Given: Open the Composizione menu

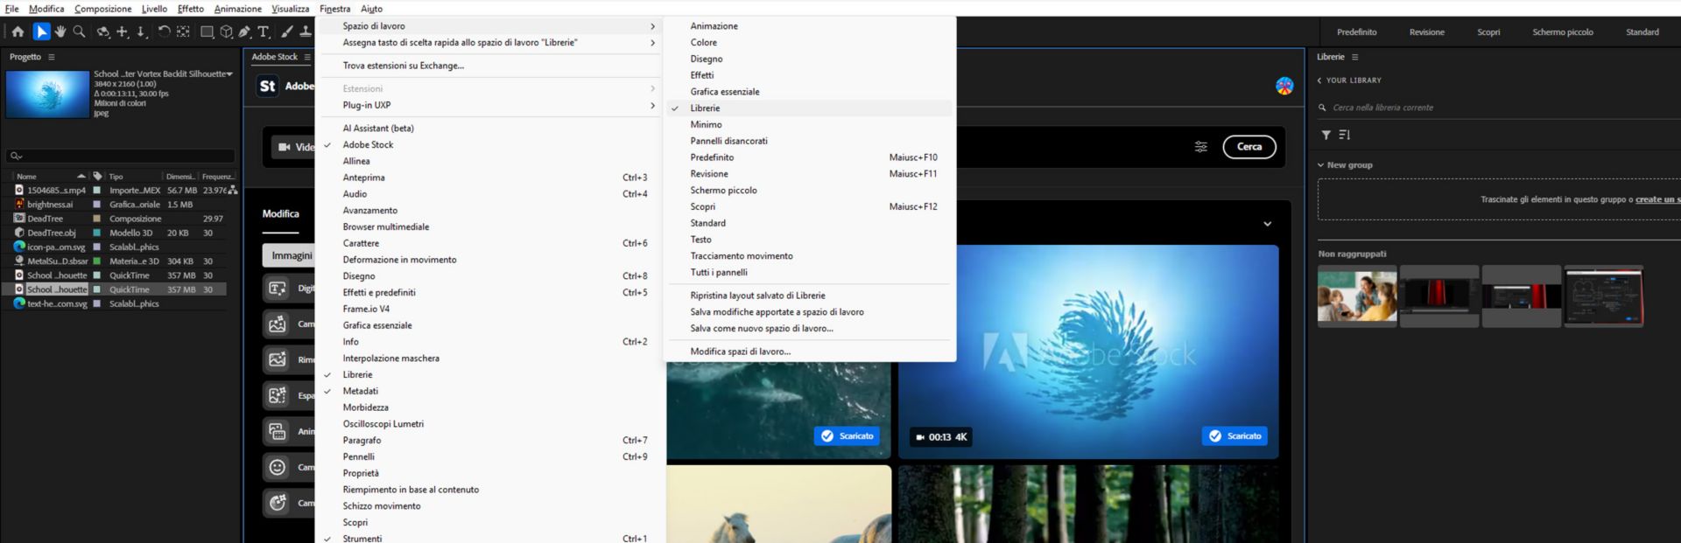Looking at the screenshot, I should [x=103, y=9].
